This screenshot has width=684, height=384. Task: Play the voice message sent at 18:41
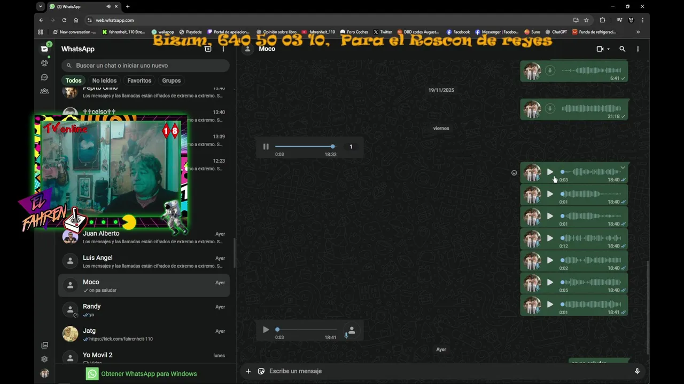point(550,305)
